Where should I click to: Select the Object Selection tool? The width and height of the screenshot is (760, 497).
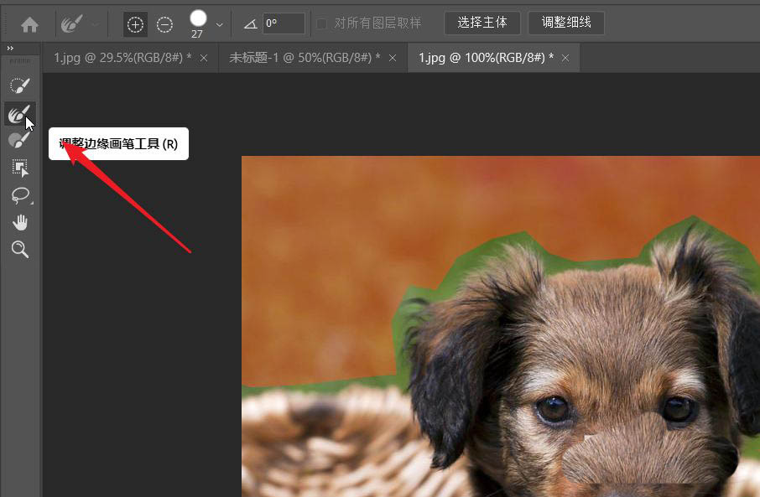(20, 168)
